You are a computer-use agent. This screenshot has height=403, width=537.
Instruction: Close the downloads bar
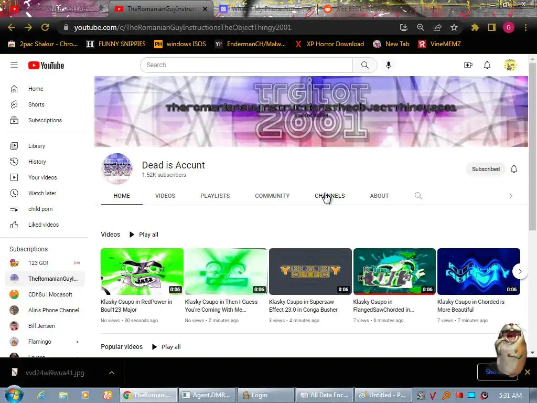tap(528, 372)
